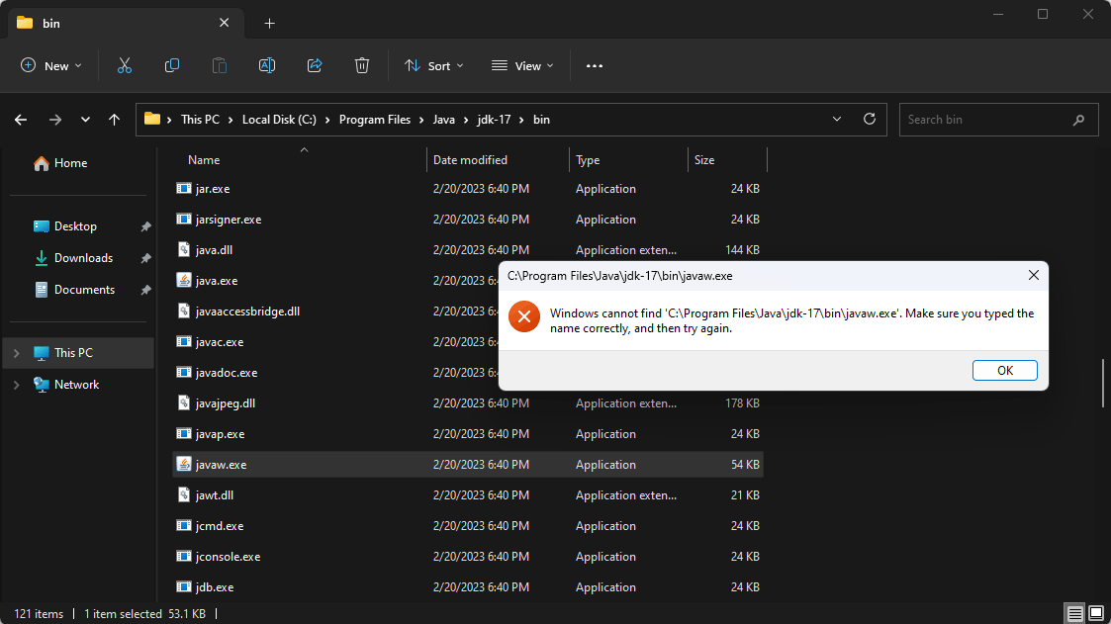Screen dimensions: 1111x624
Task: Navigate back with the back arrow
Action: (21, 120)
